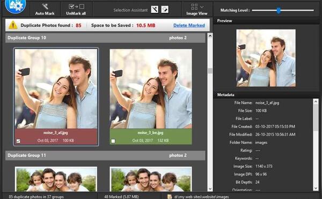Click the Auto Mark toolbar button
Image resolution: width=322 pixels, height=199 pixels.
click(x=45, y=9)
